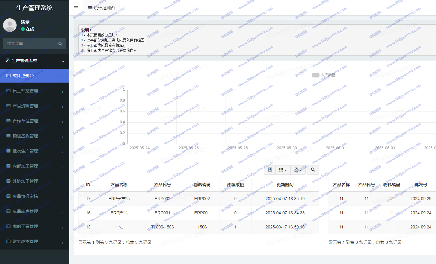Image resolution: width=436 pixels, height=264 pixels.
Task: Open the 成品库房管理 menu item
Action: (x=35, y=211)
